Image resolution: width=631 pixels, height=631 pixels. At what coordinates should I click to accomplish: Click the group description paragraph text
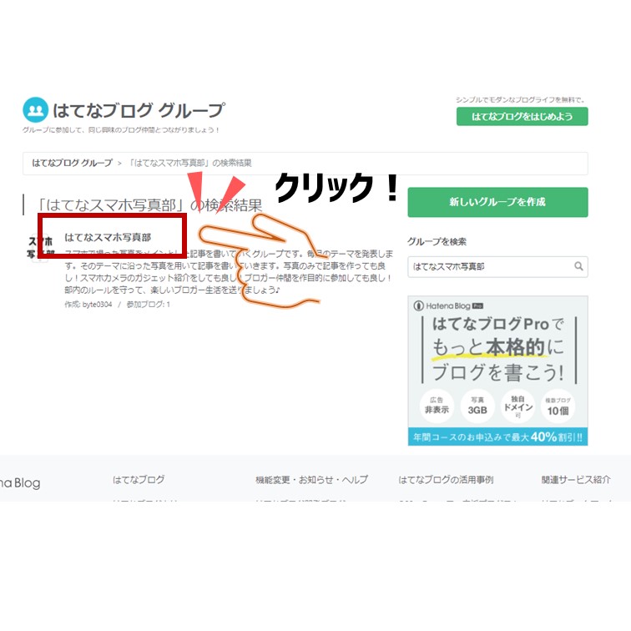point(229,271)
